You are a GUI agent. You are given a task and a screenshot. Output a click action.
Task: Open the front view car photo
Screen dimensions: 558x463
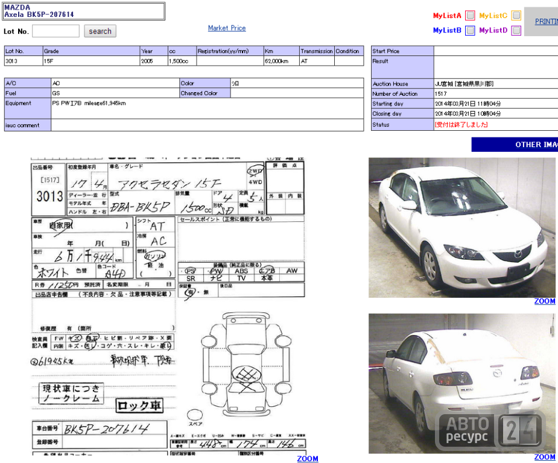462,228
